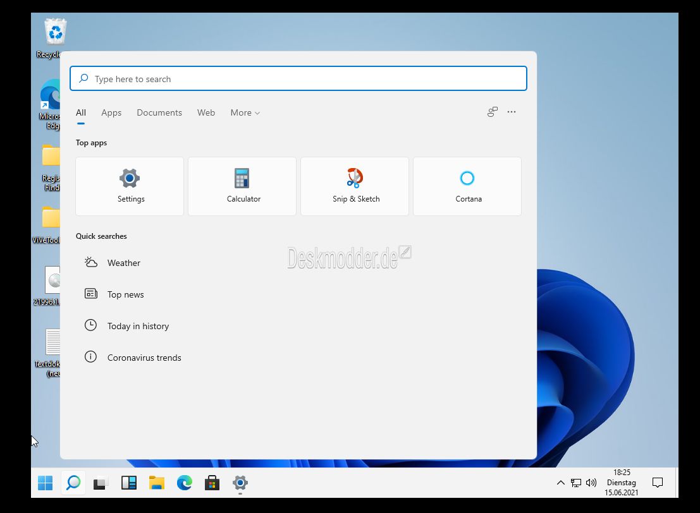Click the Weather cloud icon
Image resolution: width=700 pixels, height=513 pixels.
90,262
